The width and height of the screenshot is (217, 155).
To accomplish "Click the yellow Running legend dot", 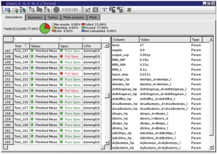I will pyautogui.click(x=53, y=28).
